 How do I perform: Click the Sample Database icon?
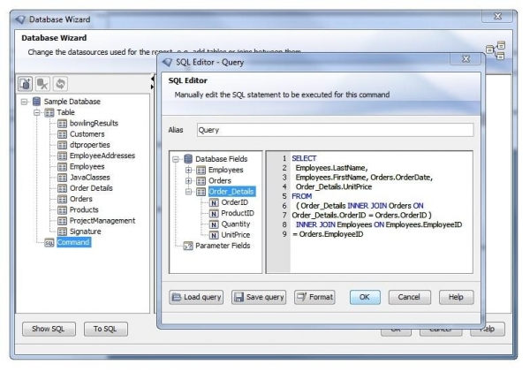[x=36, y=102]
